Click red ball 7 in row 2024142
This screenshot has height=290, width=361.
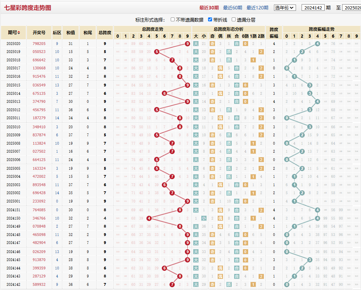point(172,284)
